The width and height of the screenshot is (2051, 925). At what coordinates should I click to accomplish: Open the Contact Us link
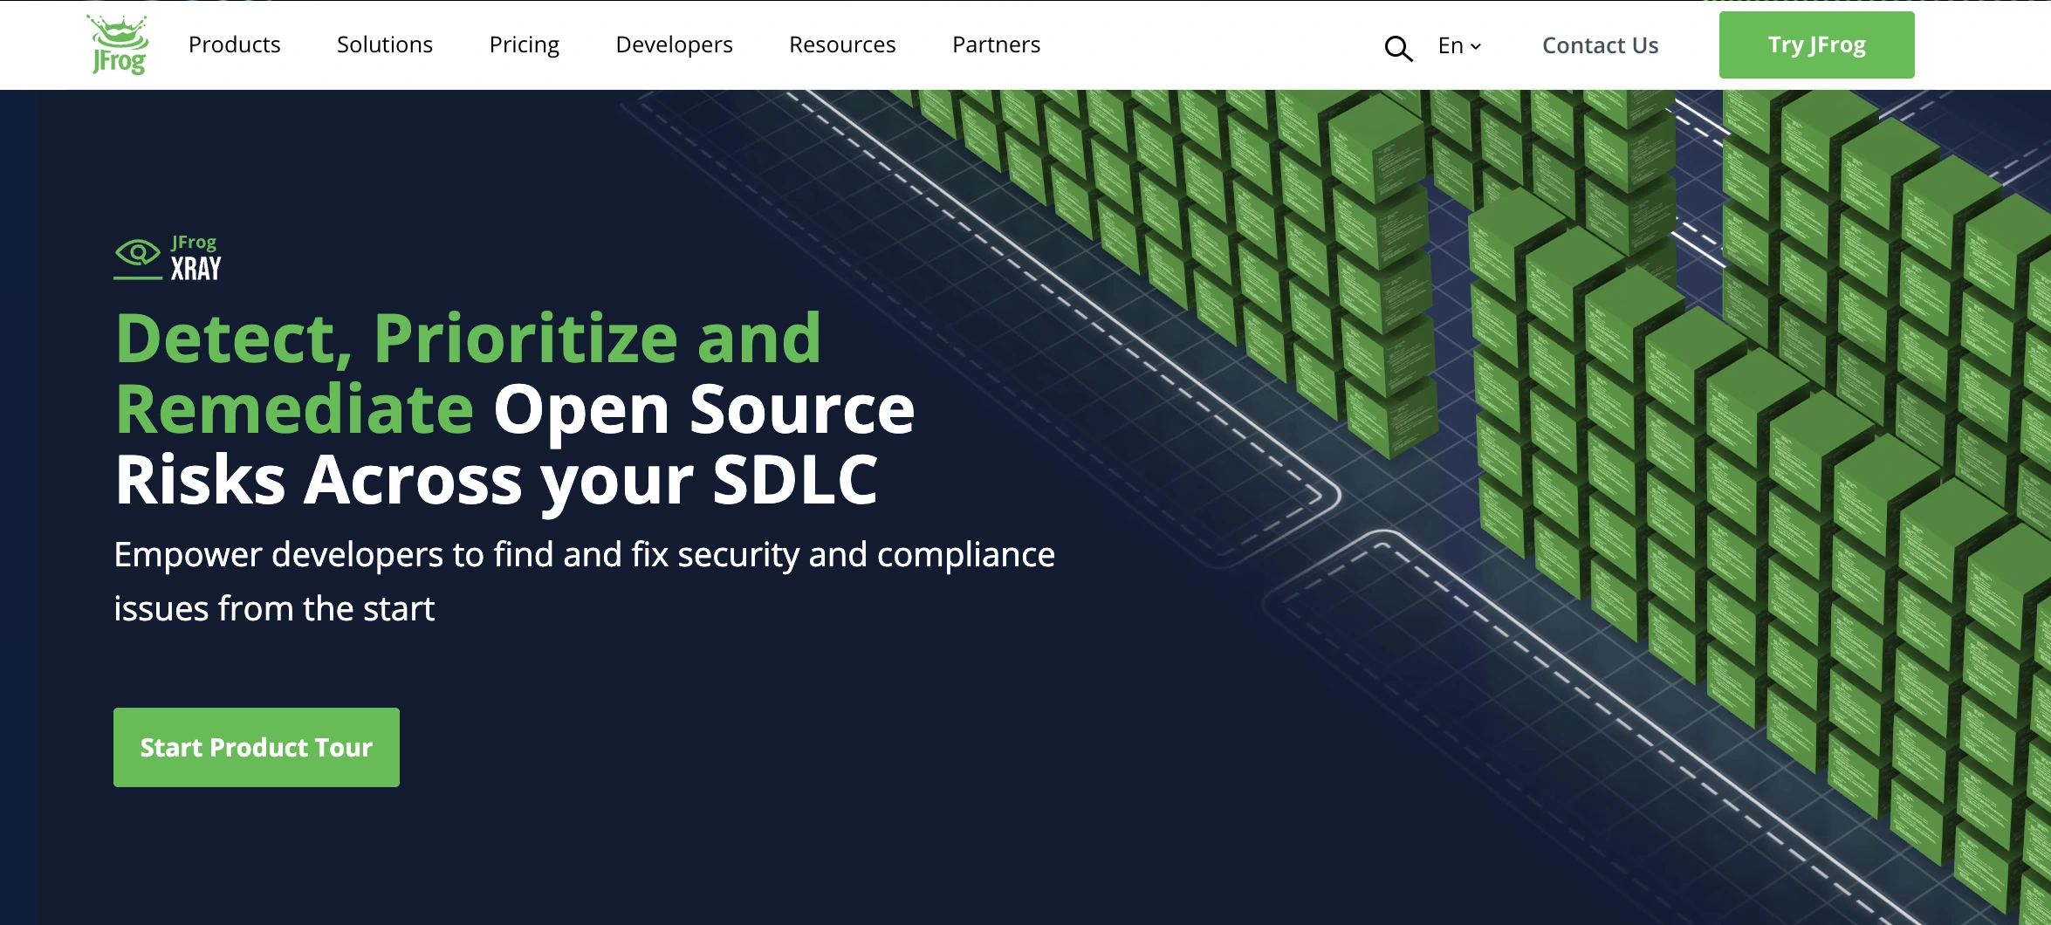point(1599,45)
